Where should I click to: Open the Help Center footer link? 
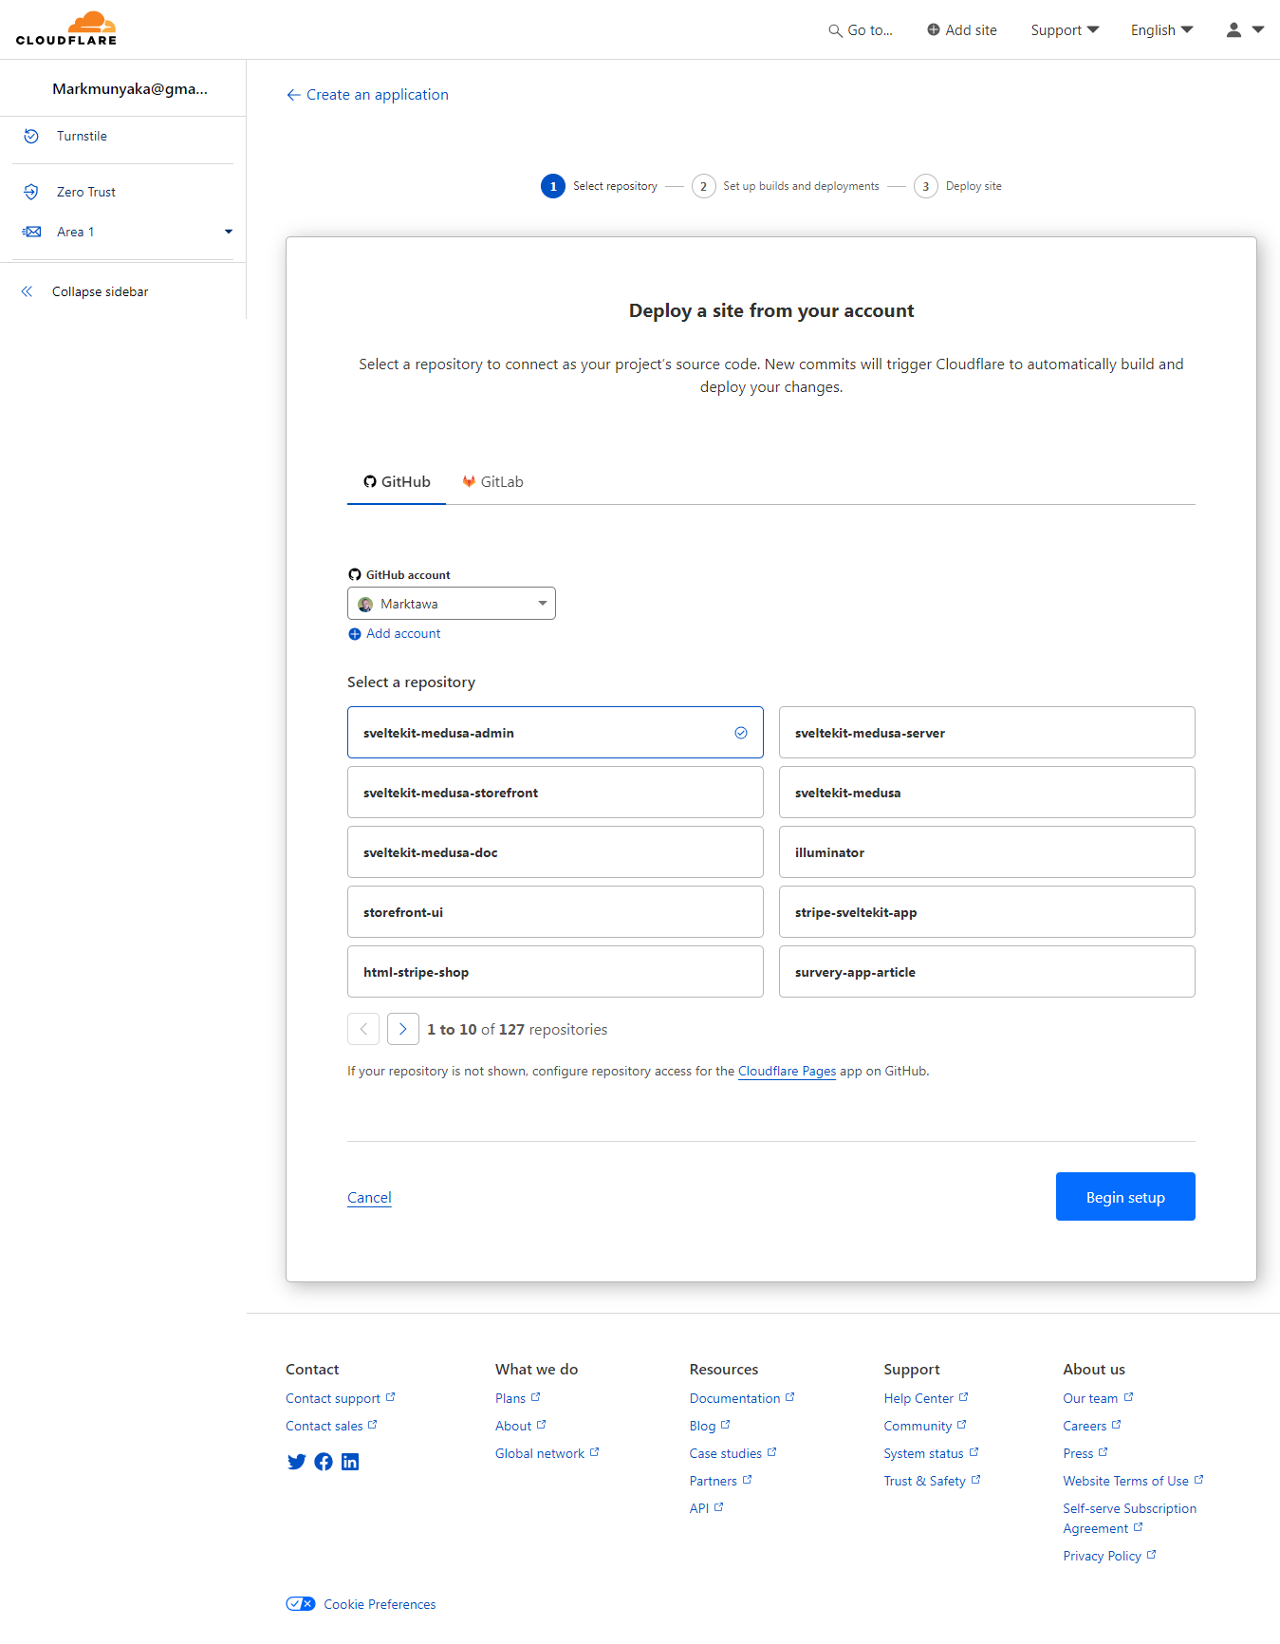(x=926, y=1398)
